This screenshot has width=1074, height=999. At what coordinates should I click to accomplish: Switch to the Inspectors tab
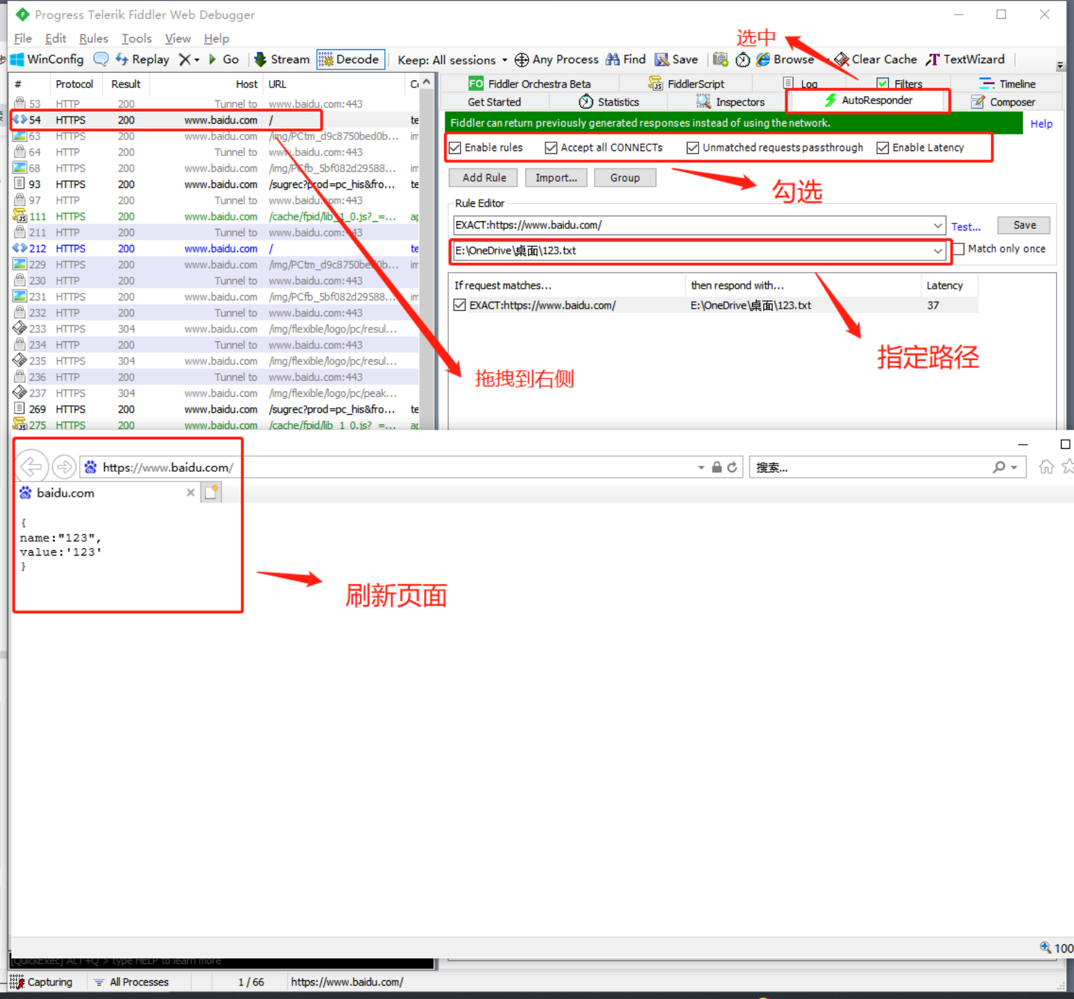(731, 102)
